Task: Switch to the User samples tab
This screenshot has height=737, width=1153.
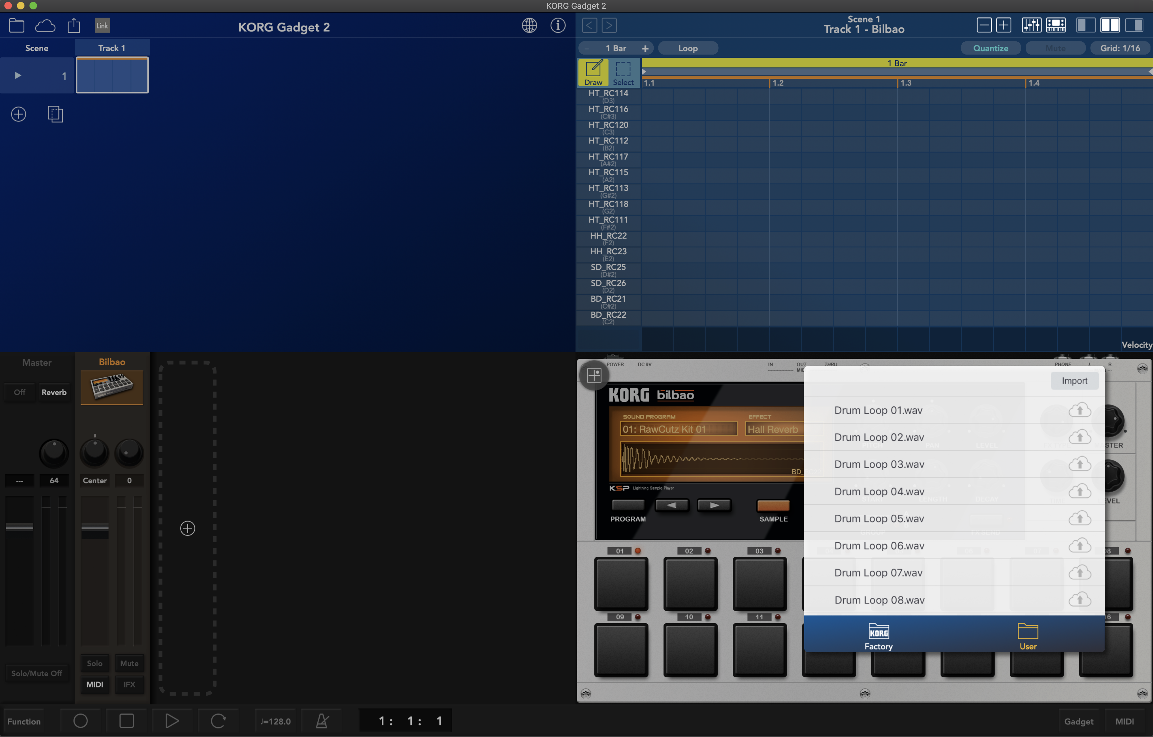Action: pos(1028,636)
